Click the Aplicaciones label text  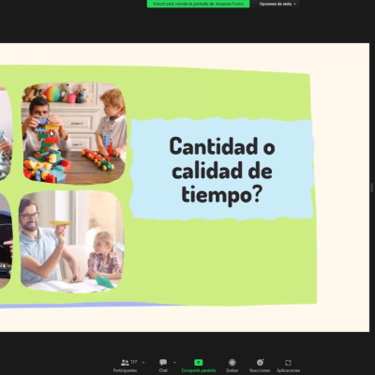click(288, 370)
